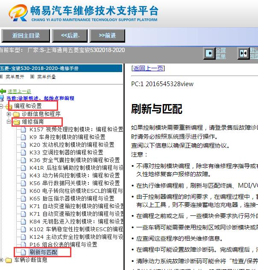Collapse the 维修指南 folder
Viewport: 258px width, 270px height.
(9, 122)
